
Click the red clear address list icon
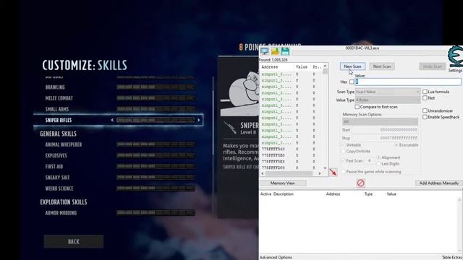(x=360, y=183)
